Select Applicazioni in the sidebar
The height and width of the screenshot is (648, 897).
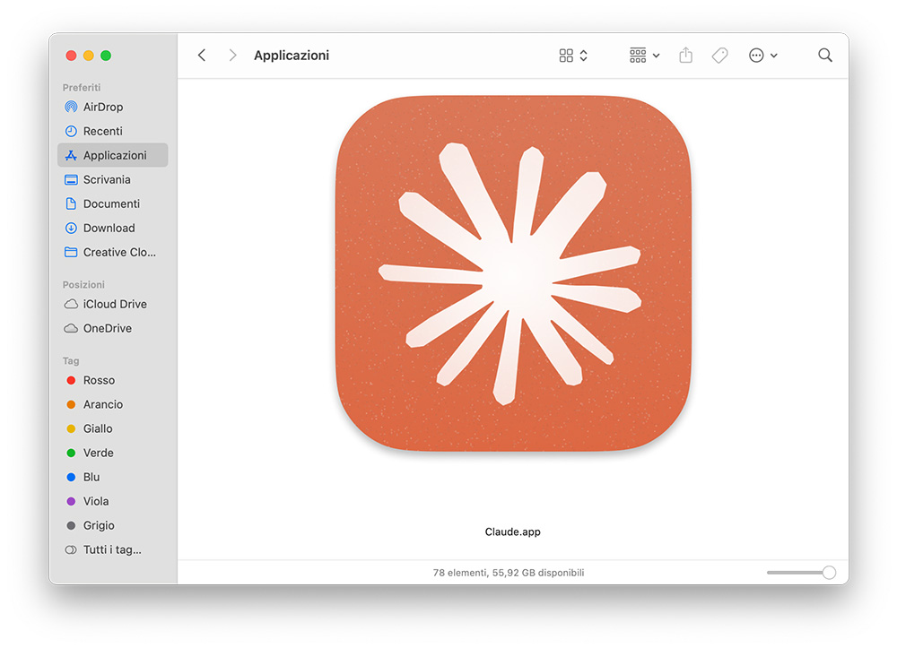click(113, 155)
